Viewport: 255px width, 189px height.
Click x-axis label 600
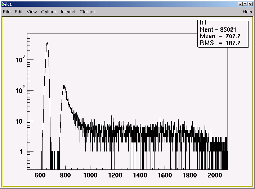(40, 175)
